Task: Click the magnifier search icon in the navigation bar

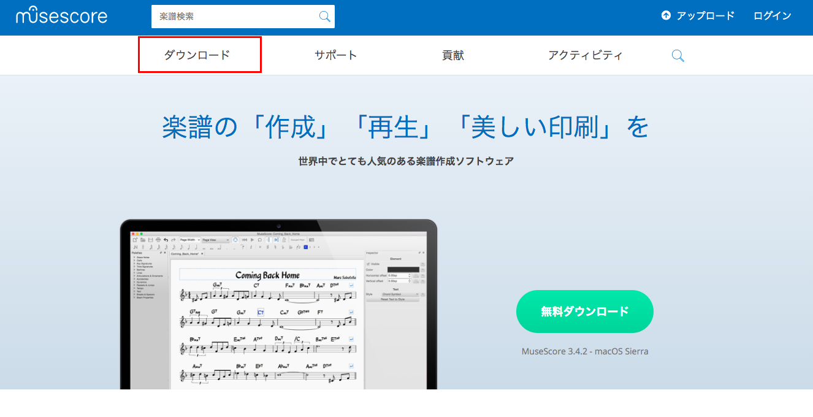Action: (x=677, y=55)
